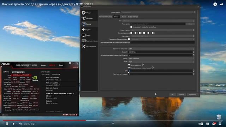Adjust Keyframe Interval stepper arrows

194,55
